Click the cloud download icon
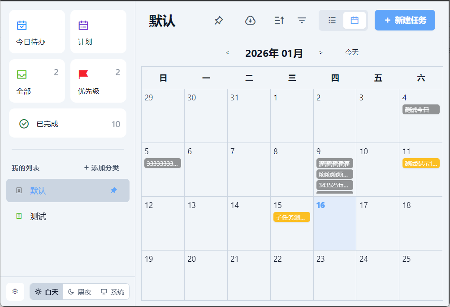450x307 pixels. pos(250,20)
